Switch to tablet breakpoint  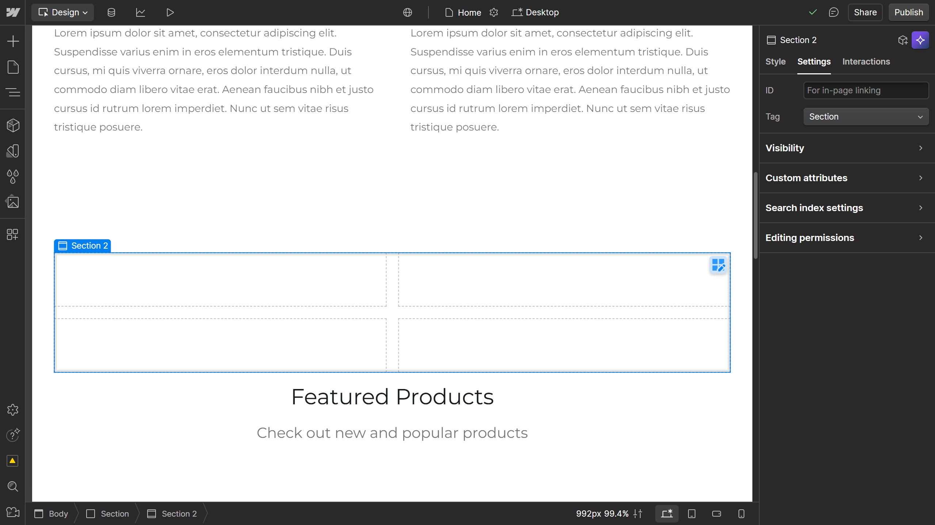point(691,514)
